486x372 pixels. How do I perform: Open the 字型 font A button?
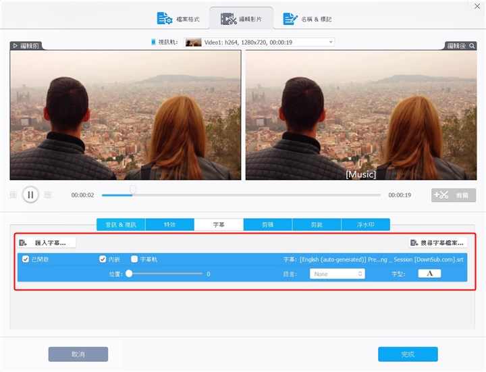pyautogui.click(x=429, y=273)
